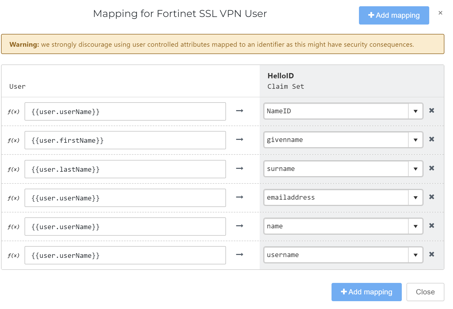The image size is (453, 309).
Task: Edit the user.userName field mapped to name
Action: click(125, 227)
